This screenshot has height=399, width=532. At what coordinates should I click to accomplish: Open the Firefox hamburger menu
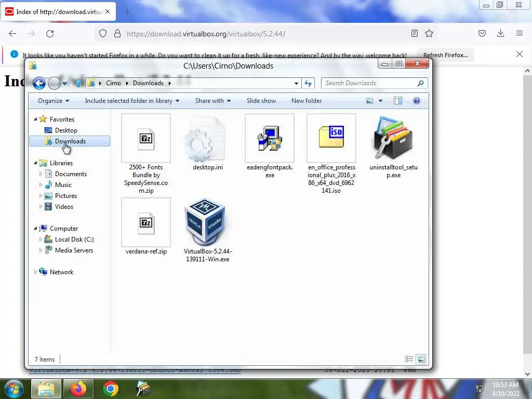[520, 33]
